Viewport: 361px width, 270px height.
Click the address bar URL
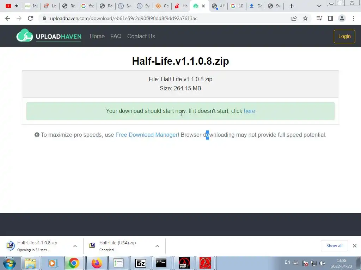[124, 18]
